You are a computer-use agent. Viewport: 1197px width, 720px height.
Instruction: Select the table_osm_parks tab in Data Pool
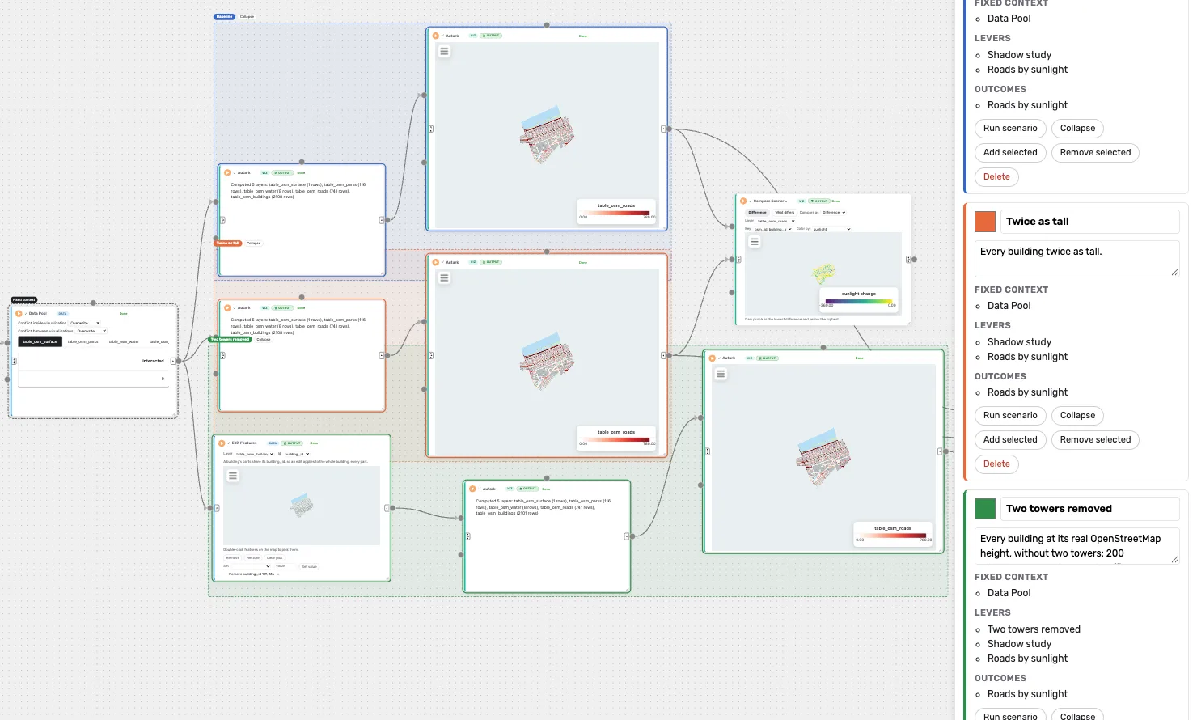tap(82, 341)
